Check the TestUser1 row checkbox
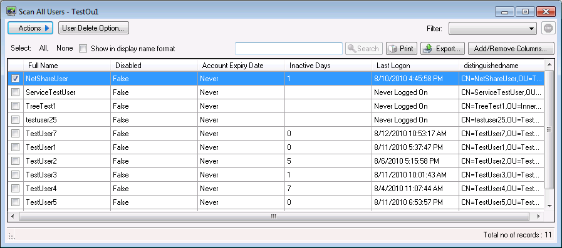Screen dimensions: 562x248 16,147
